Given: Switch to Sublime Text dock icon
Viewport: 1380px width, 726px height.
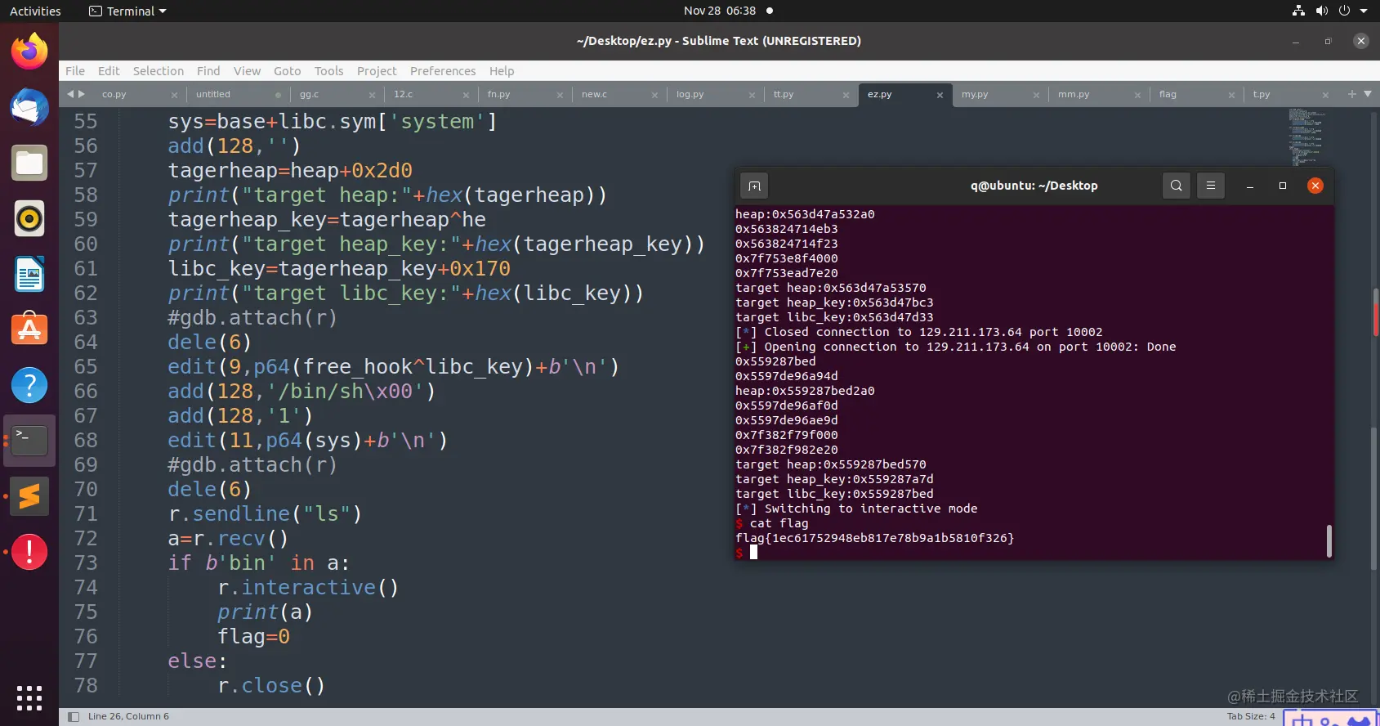Looking at the screenshot, I should [x=29, y=496].
